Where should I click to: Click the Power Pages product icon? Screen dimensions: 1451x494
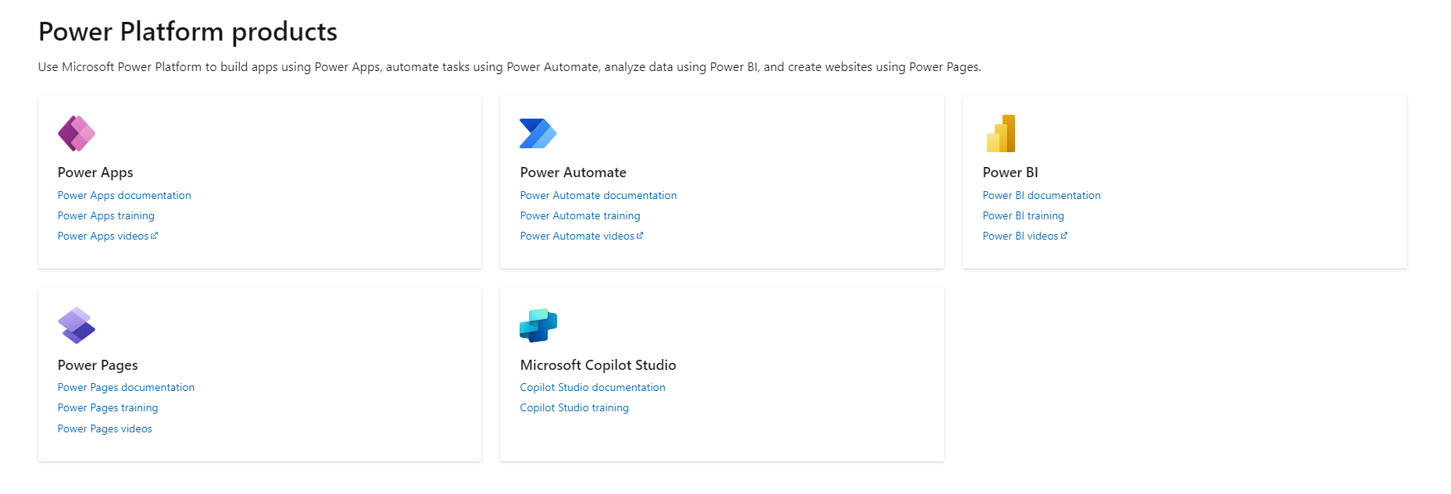[75, 325]
